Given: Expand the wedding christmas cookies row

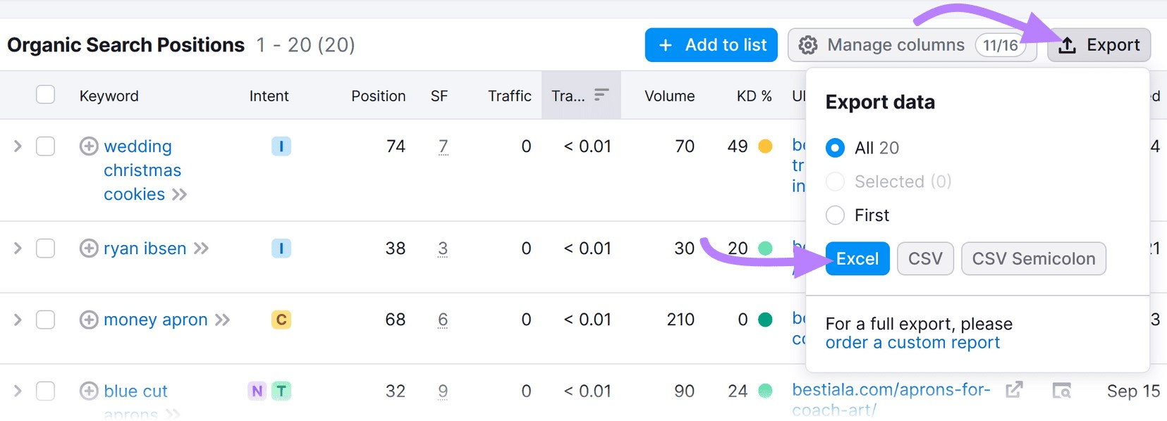Looking at the screenshot, I should [18, 146].
